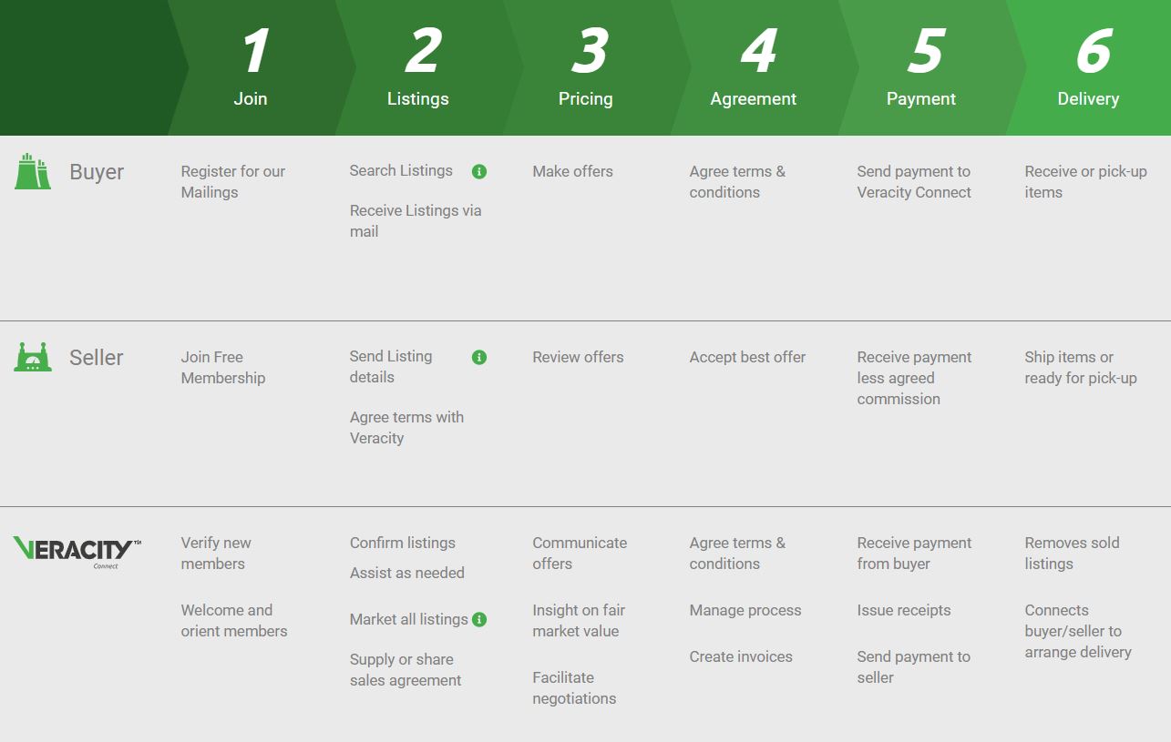Click the info icon beside Market all listings

point(479,620)
